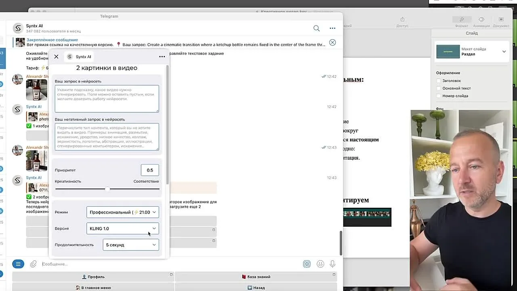The width and height of the screenshot is (517, 291).
Task: Enable the Заголовок checkbox in Keynote
Action: click(x=439, y=81)
